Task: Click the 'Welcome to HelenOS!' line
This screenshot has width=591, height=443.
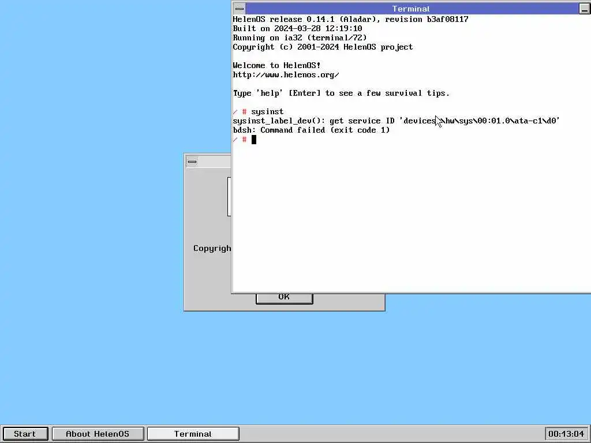Action: pyautogui.click(x=276, y=65)
